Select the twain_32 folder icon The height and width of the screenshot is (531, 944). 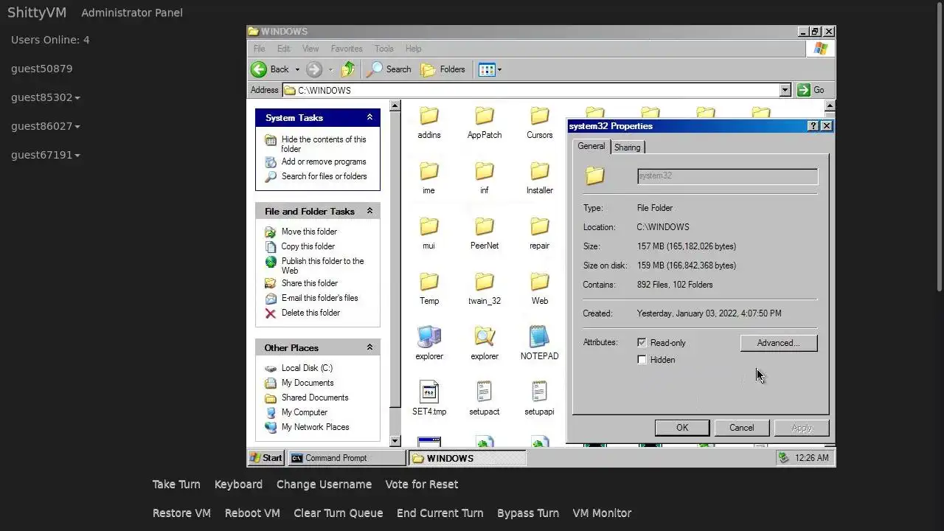tap(484, 282)
